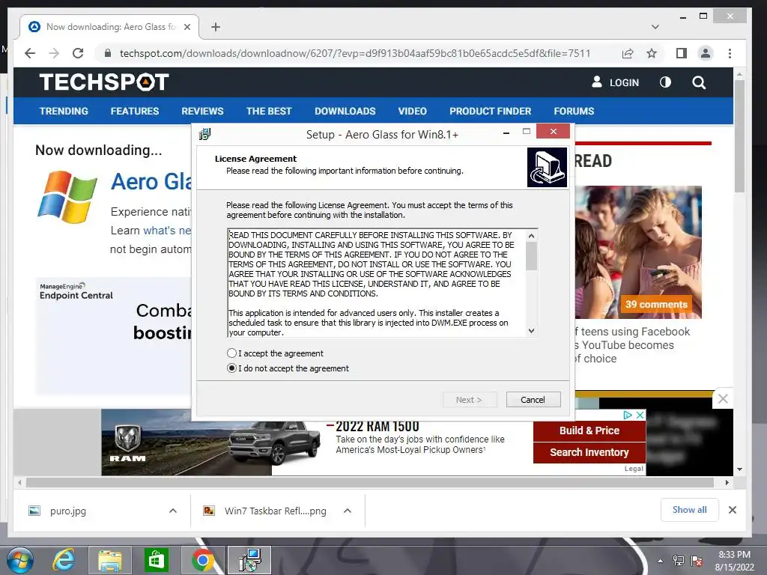Open PRODUCT FINDER nav menu item

[x=490, y=111]
